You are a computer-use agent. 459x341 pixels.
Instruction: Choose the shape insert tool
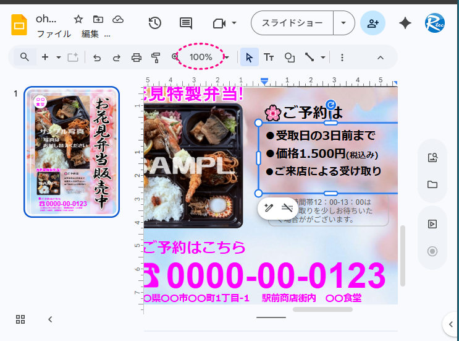point(289,58)
